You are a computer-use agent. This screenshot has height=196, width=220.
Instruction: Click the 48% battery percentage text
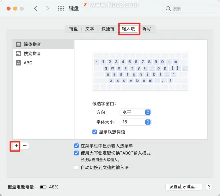tap(54, 187)
